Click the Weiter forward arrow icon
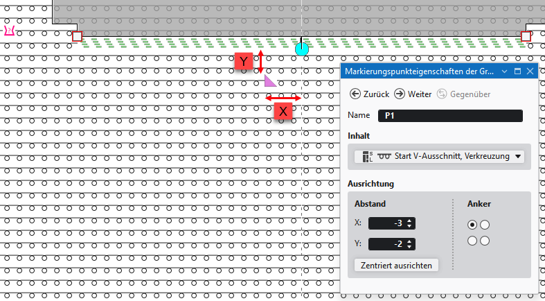 (400, 94)
